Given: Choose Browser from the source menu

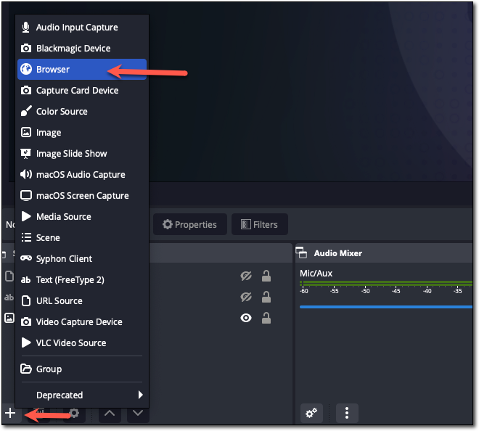Looking at the screenshot, I should point(53,70).
